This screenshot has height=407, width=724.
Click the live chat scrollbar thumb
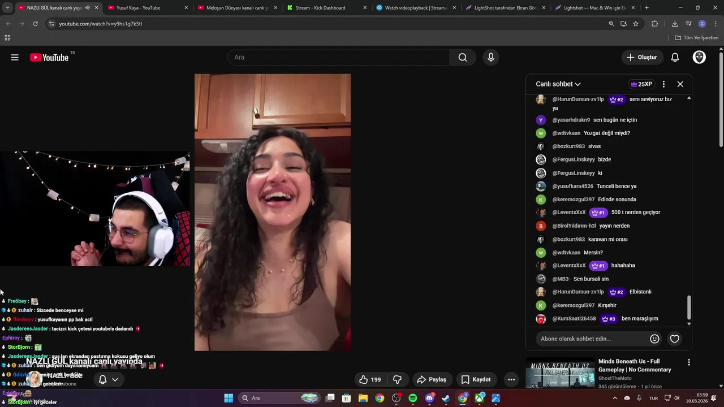click(689, 307)
